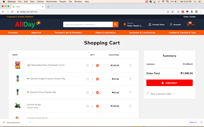Viewport: 204px width, 127px height.
Task: Open Mc Cormick Onion Powder 37g name
Action: tap(41, 92)
